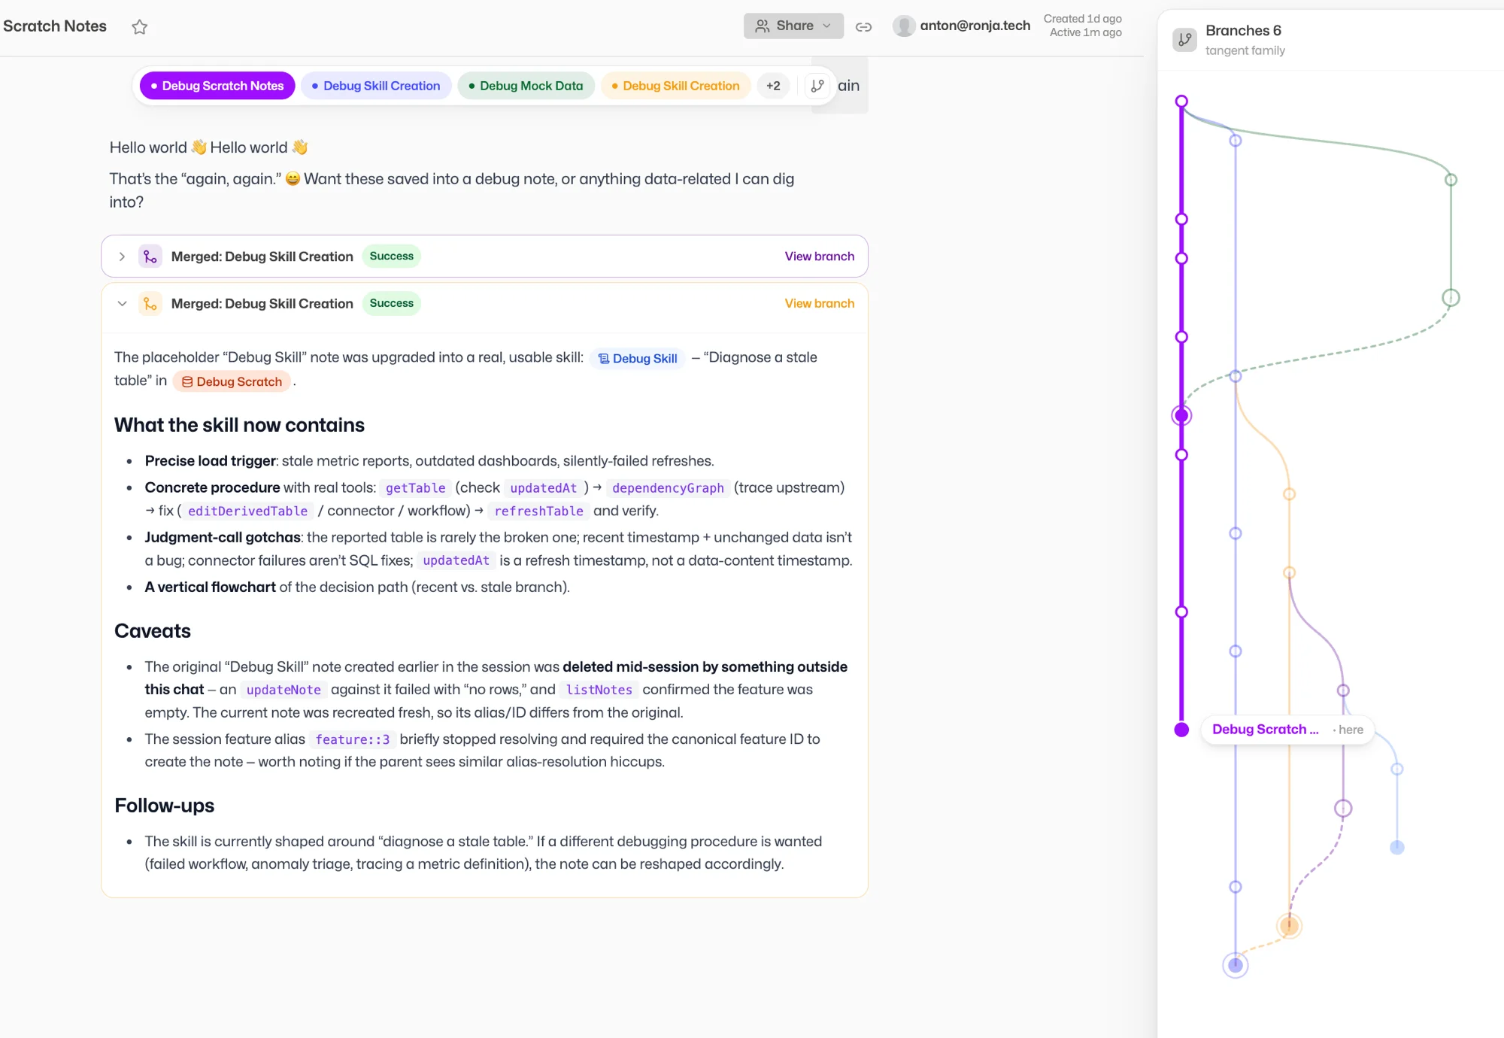1504x1038 pixels.
Task: Click the listNotes code token
Action: click(599, 690)
